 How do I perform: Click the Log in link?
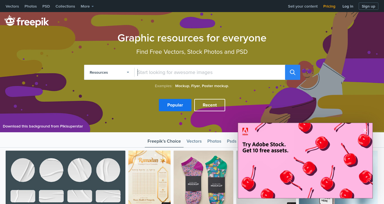[x=348, y=6]
